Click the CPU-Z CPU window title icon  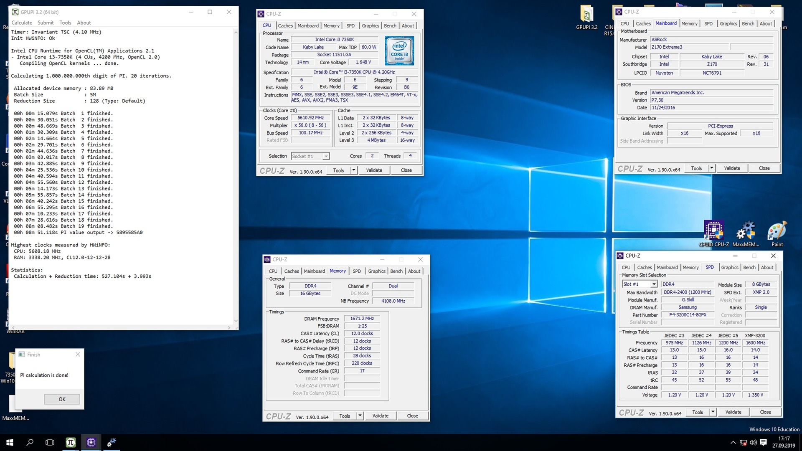[261, 14]
